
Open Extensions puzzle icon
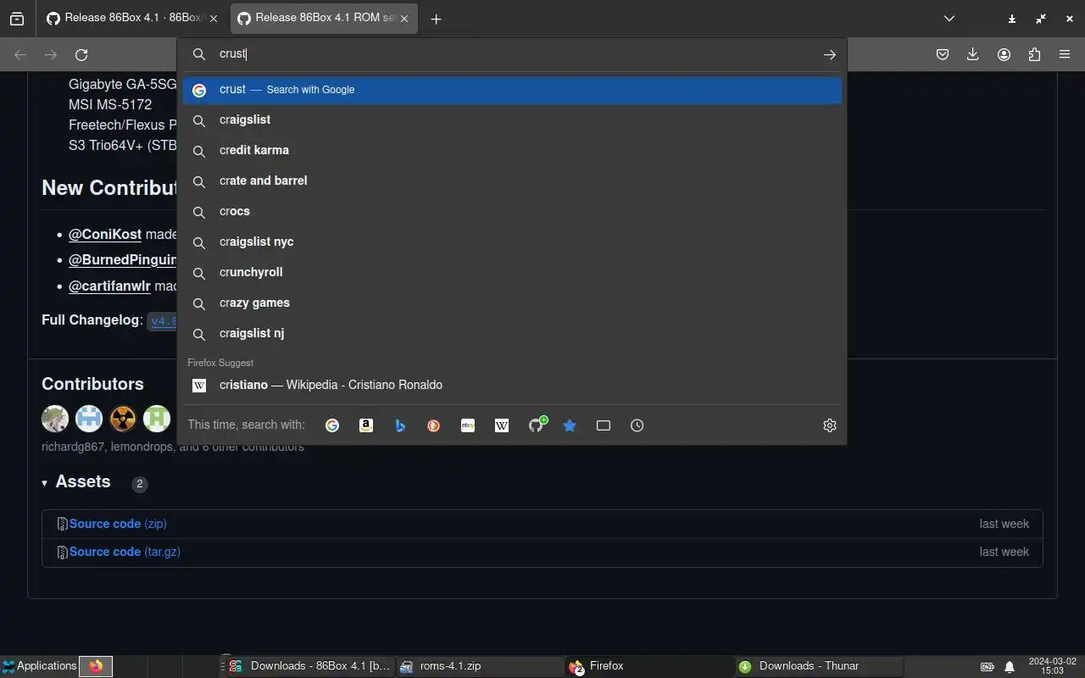(x=1034, y=54)
